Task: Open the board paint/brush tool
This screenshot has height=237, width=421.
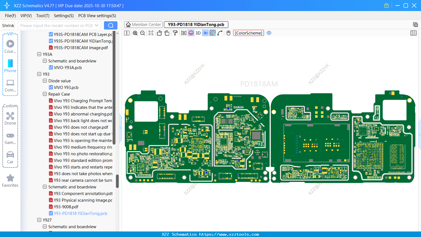Action: 175,33
